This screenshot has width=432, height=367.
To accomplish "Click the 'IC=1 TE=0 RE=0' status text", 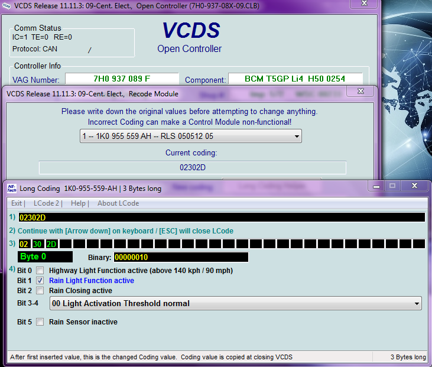I will [x=42, y=37].
